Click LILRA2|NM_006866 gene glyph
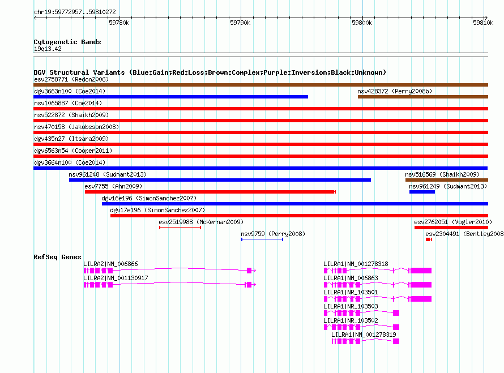This screenshot has height=373, width=504. point(170,271)
